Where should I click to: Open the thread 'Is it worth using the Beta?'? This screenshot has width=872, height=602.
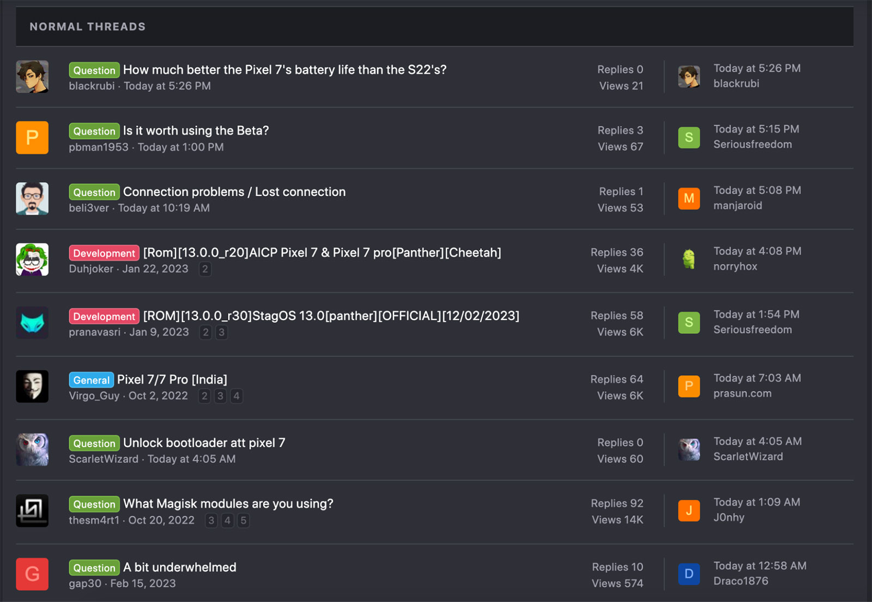pos(196,130)
